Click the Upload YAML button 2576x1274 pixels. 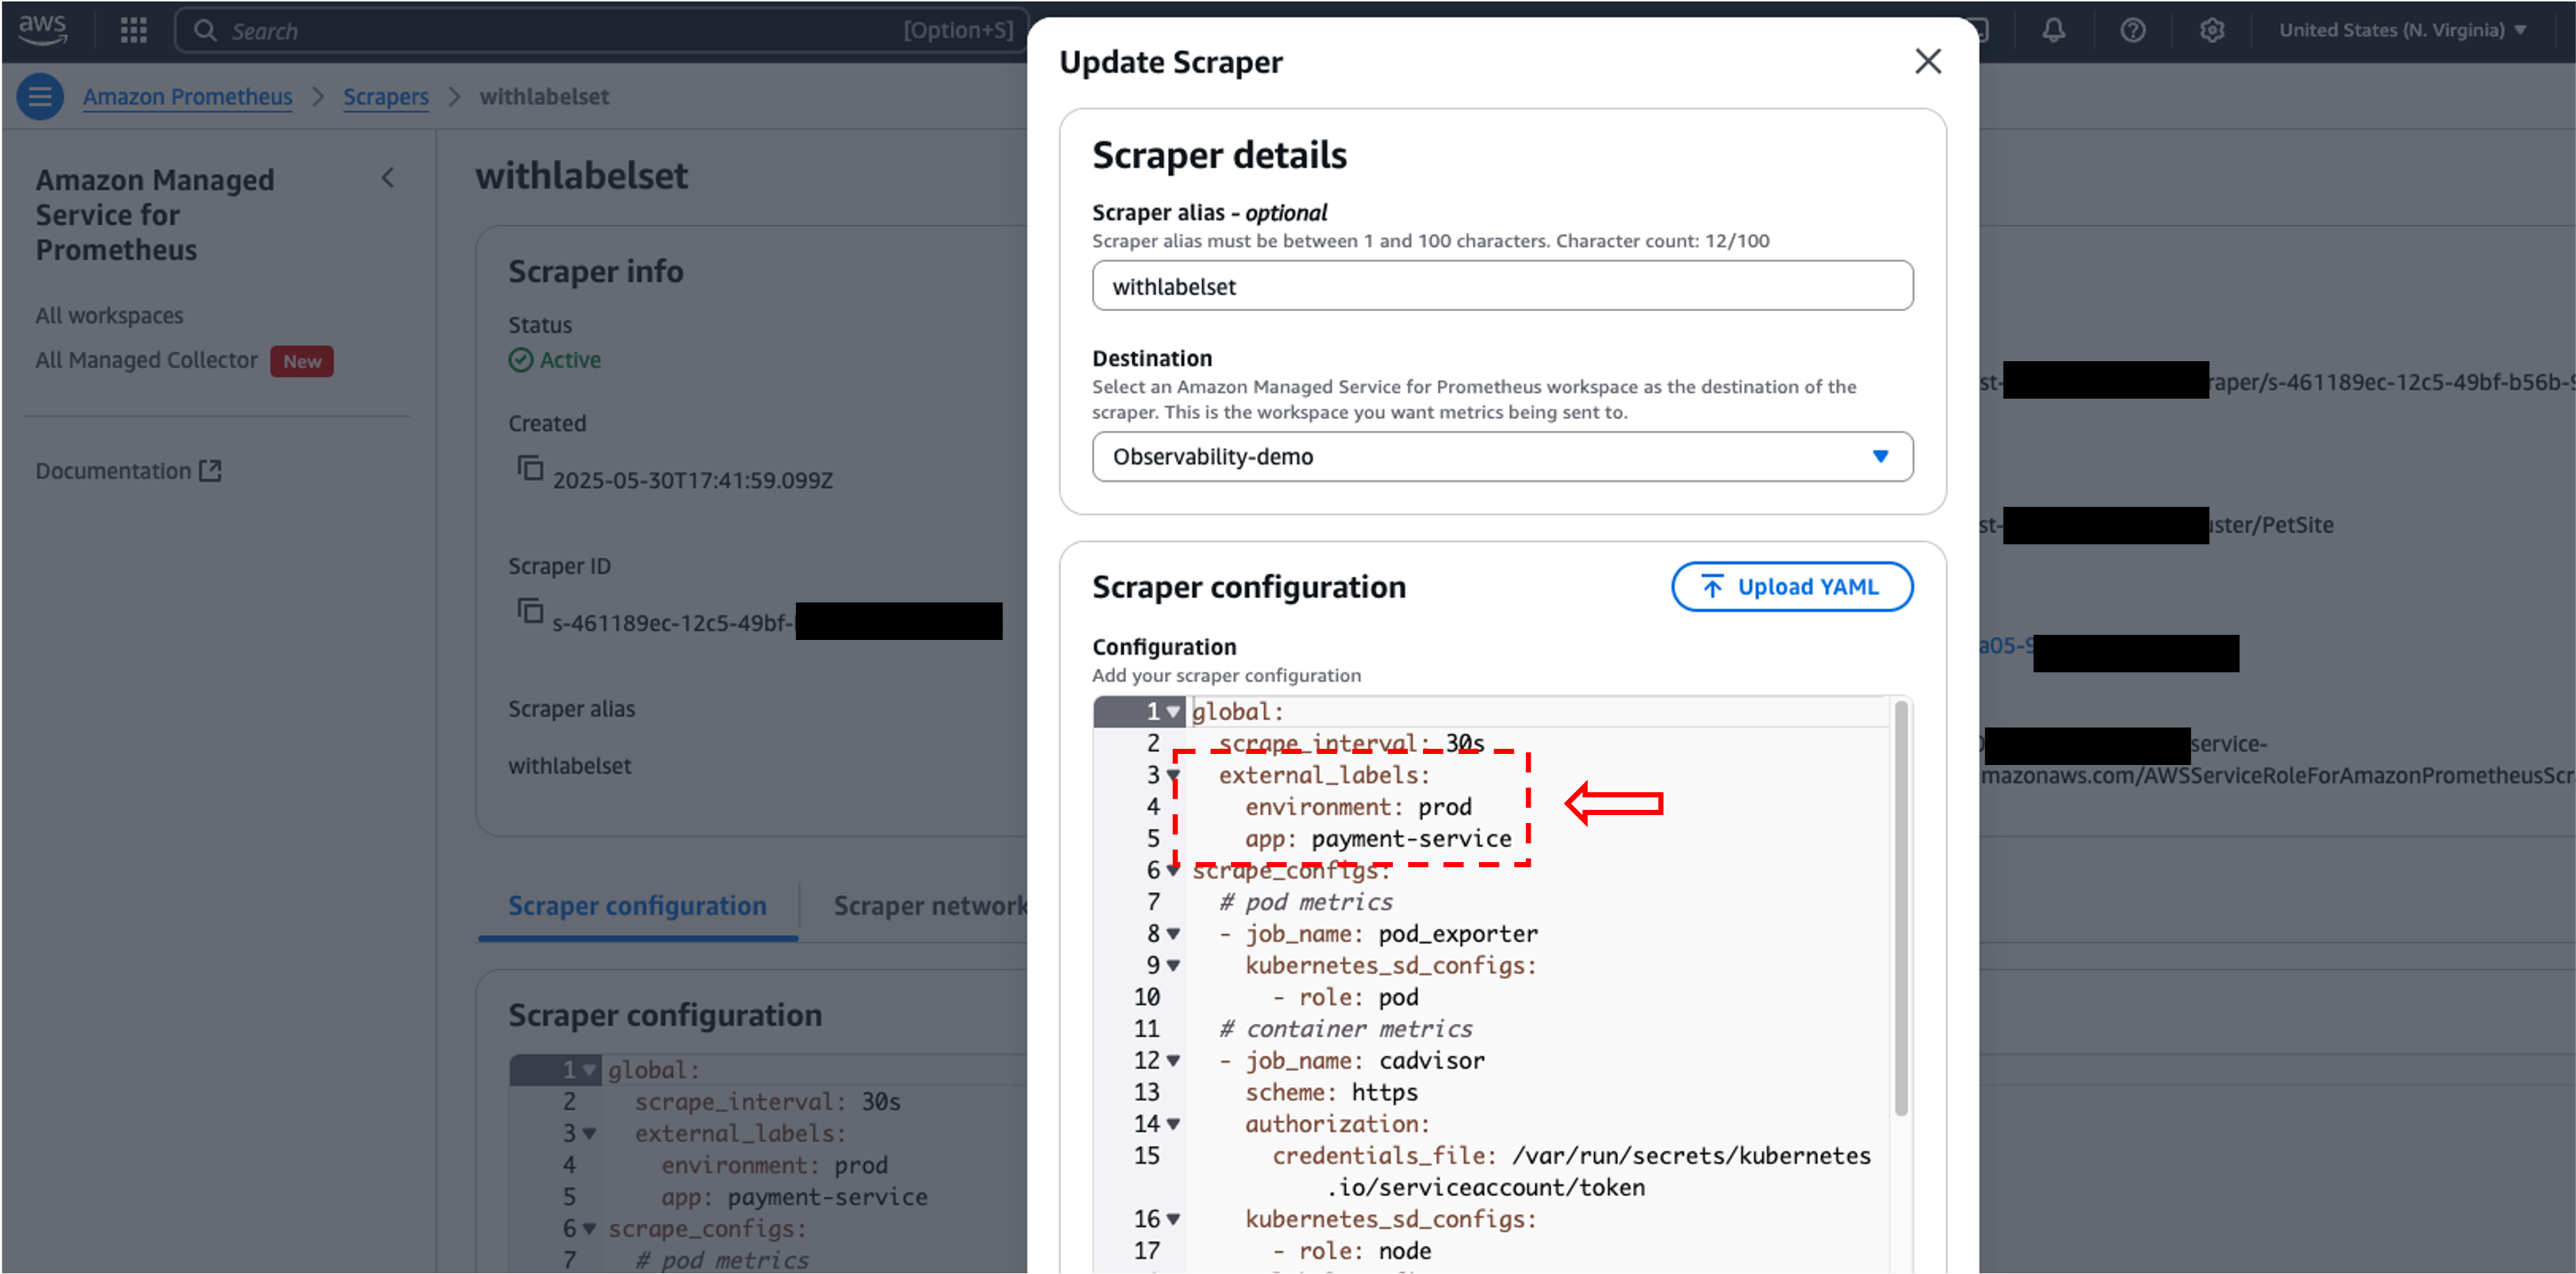[1792, 586]
